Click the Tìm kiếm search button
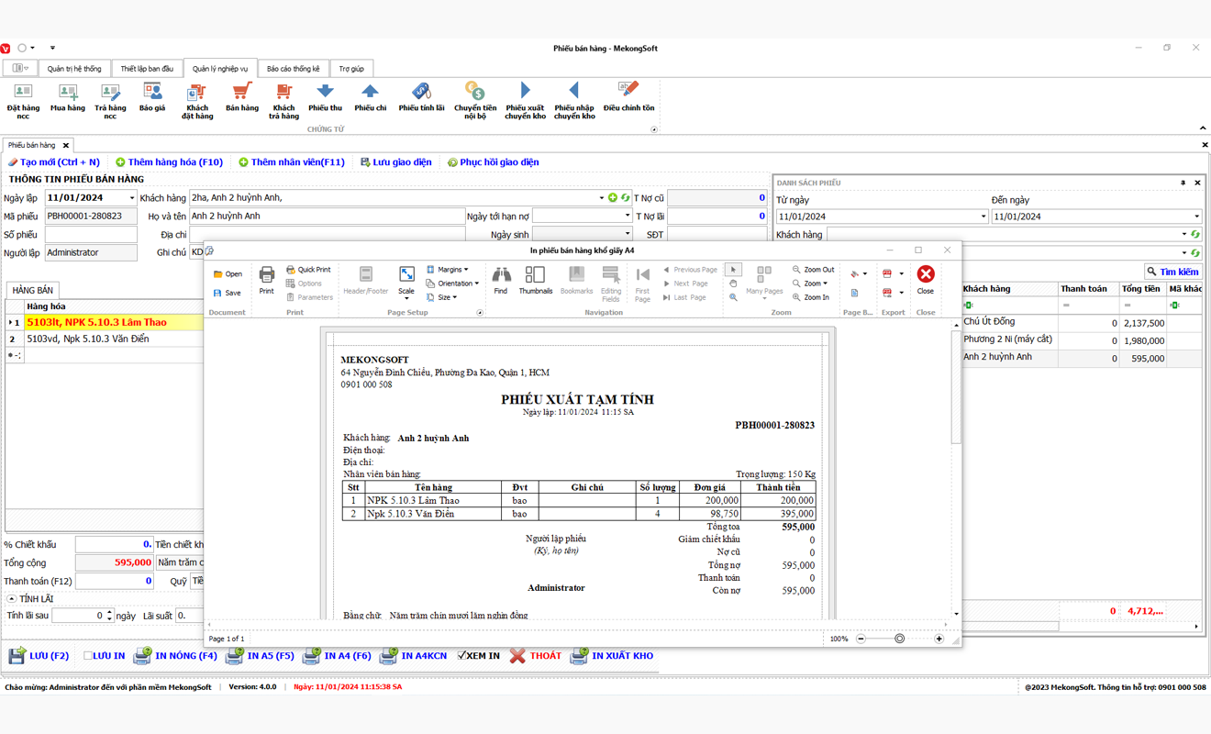 [1172, 272]
